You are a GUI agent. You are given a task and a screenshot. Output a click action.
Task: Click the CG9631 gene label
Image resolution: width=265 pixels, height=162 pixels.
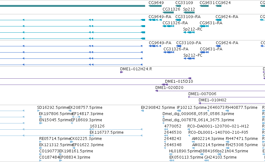tap(207, 3)
